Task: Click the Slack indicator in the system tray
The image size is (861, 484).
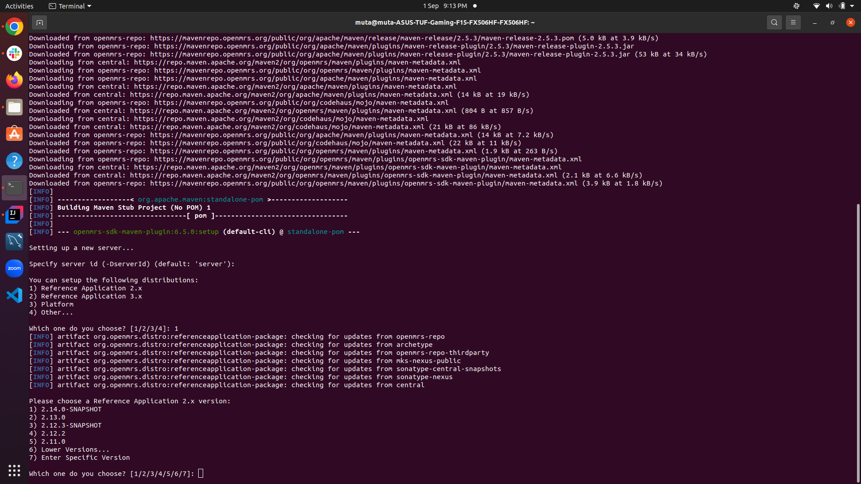Action: click(x=796, y=6)
